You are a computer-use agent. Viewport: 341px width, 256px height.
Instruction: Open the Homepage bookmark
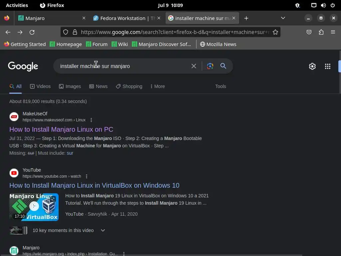click(x=66, y=44)
